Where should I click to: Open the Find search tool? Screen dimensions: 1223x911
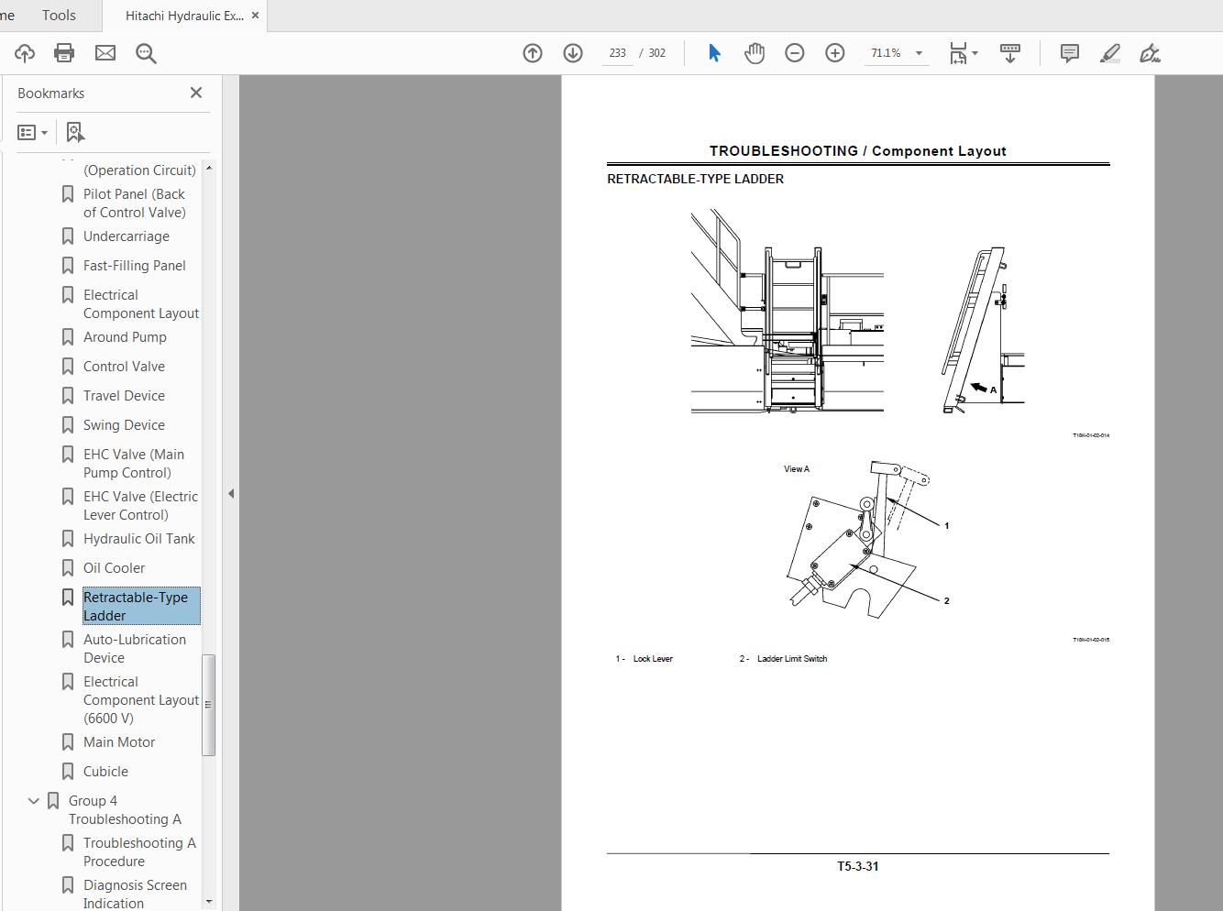[146, 52]
